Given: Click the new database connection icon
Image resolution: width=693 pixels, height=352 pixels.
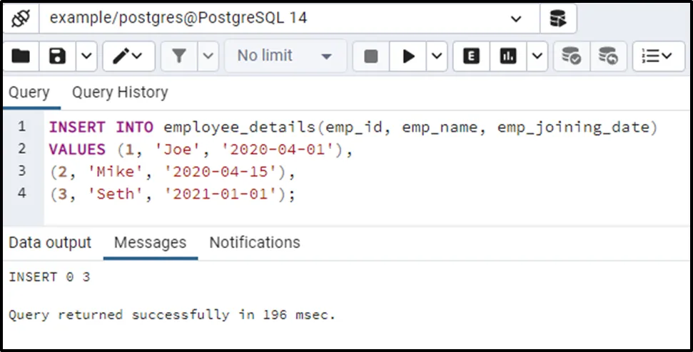Looking at the screenshot, I should 558,19.
